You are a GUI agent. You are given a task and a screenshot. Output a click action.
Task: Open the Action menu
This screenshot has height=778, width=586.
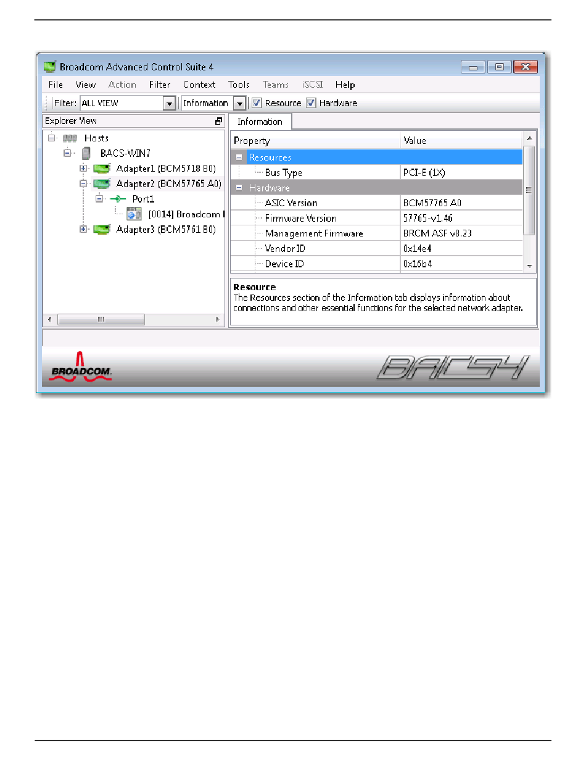(x=122, y=85)
